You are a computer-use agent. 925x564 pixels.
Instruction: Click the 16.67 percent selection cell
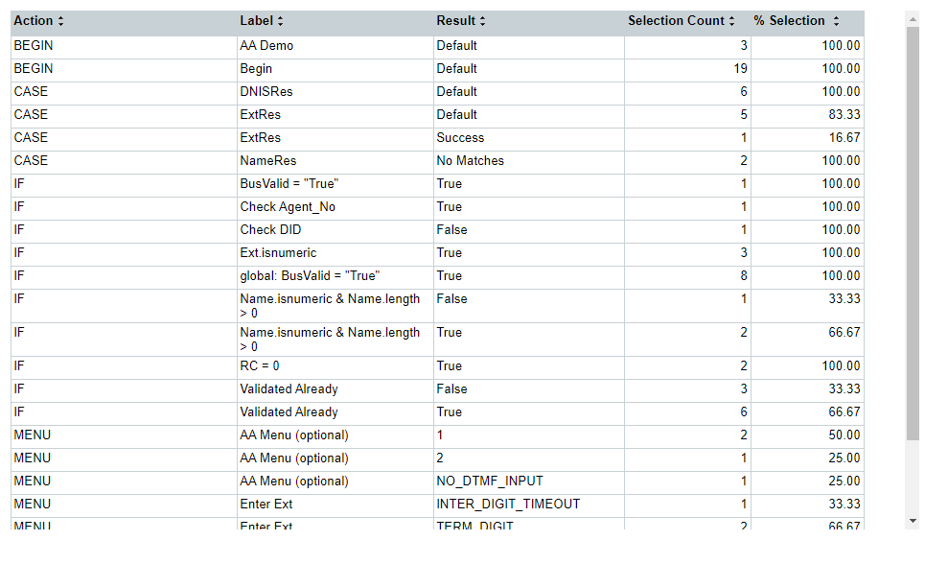click(808, 138)
